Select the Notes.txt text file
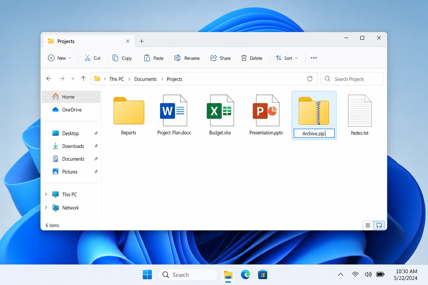 (x=360, y=116)
